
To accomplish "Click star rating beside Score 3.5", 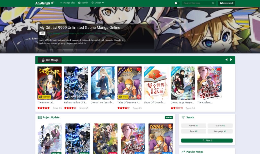I will pyautogui.click(x=177, y=108).
